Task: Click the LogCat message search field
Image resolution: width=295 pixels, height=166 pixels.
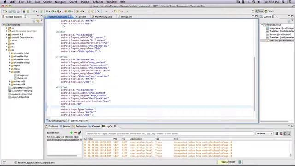Action: (x=169, y=133)
